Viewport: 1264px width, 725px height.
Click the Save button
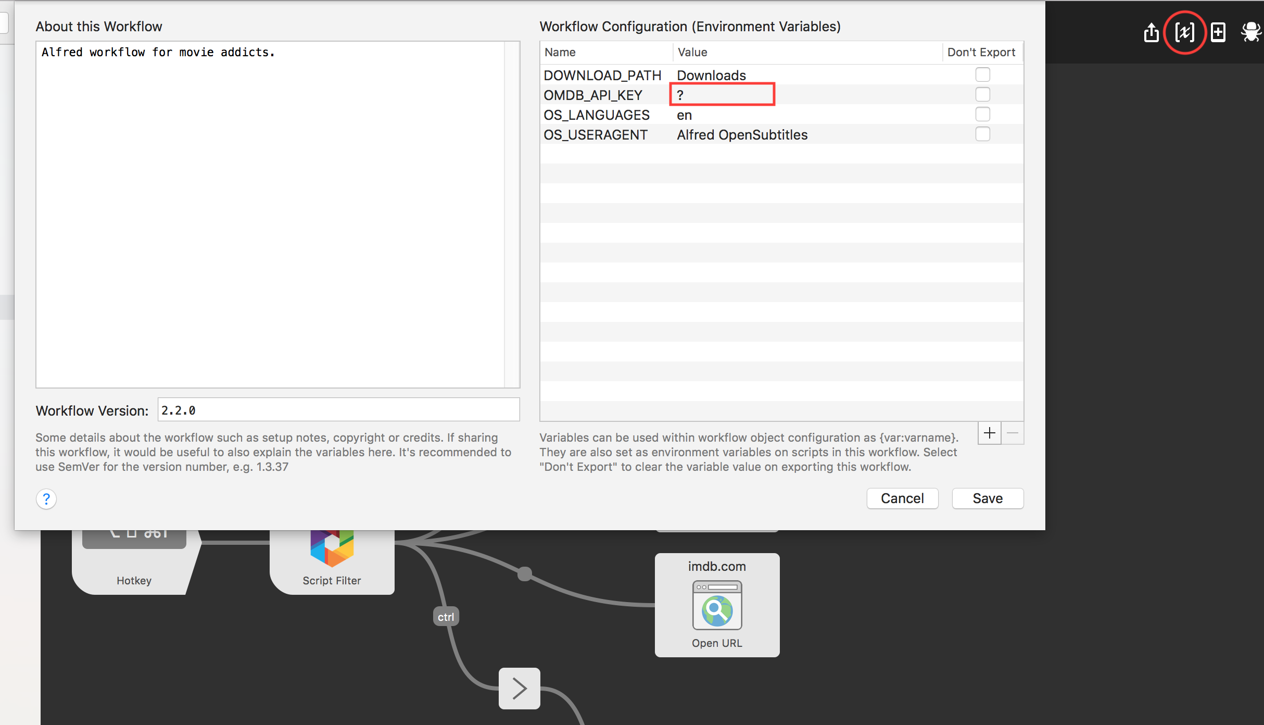point(988,498)
